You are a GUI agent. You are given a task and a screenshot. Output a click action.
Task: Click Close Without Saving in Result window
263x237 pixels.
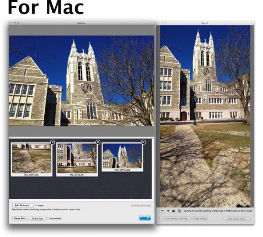point(175,219)
